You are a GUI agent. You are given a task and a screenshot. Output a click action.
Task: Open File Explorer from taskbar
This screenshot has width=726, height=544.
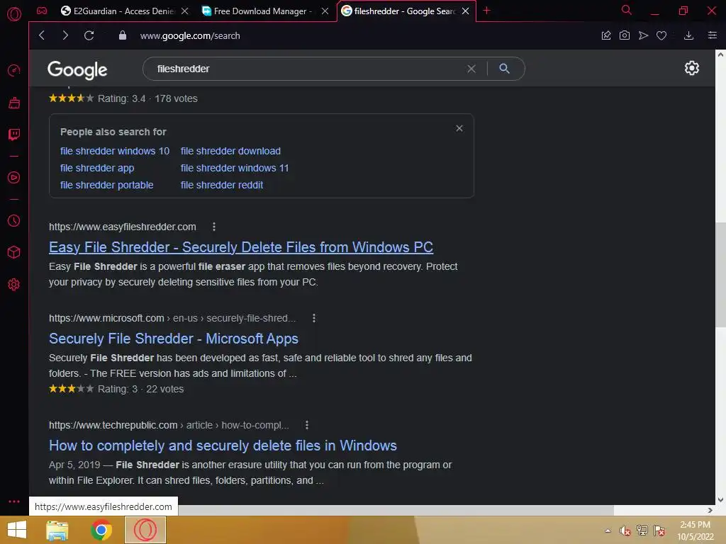57,530
